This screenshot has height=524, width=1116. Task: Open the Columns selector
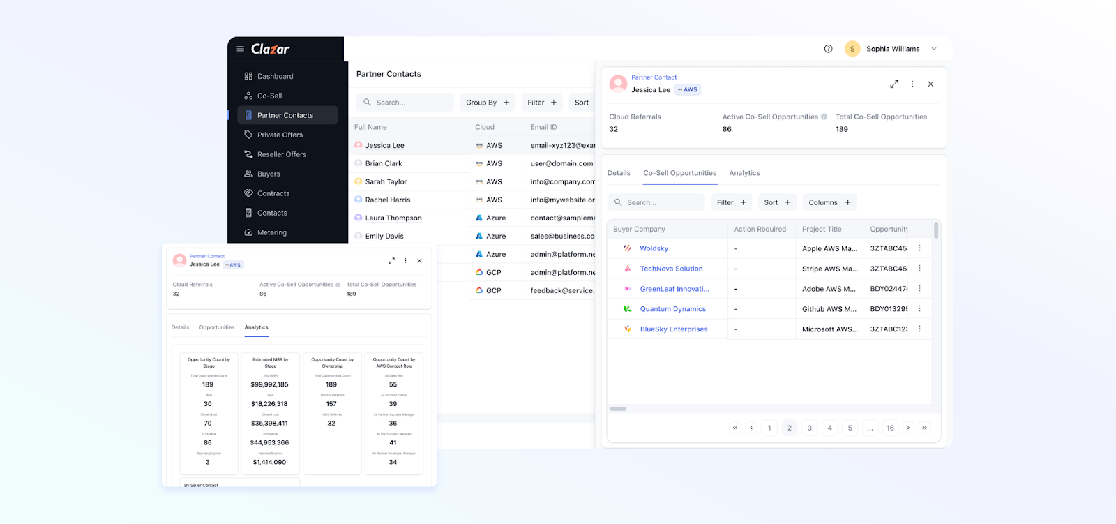pyautogui.click(x=829, y=202)
